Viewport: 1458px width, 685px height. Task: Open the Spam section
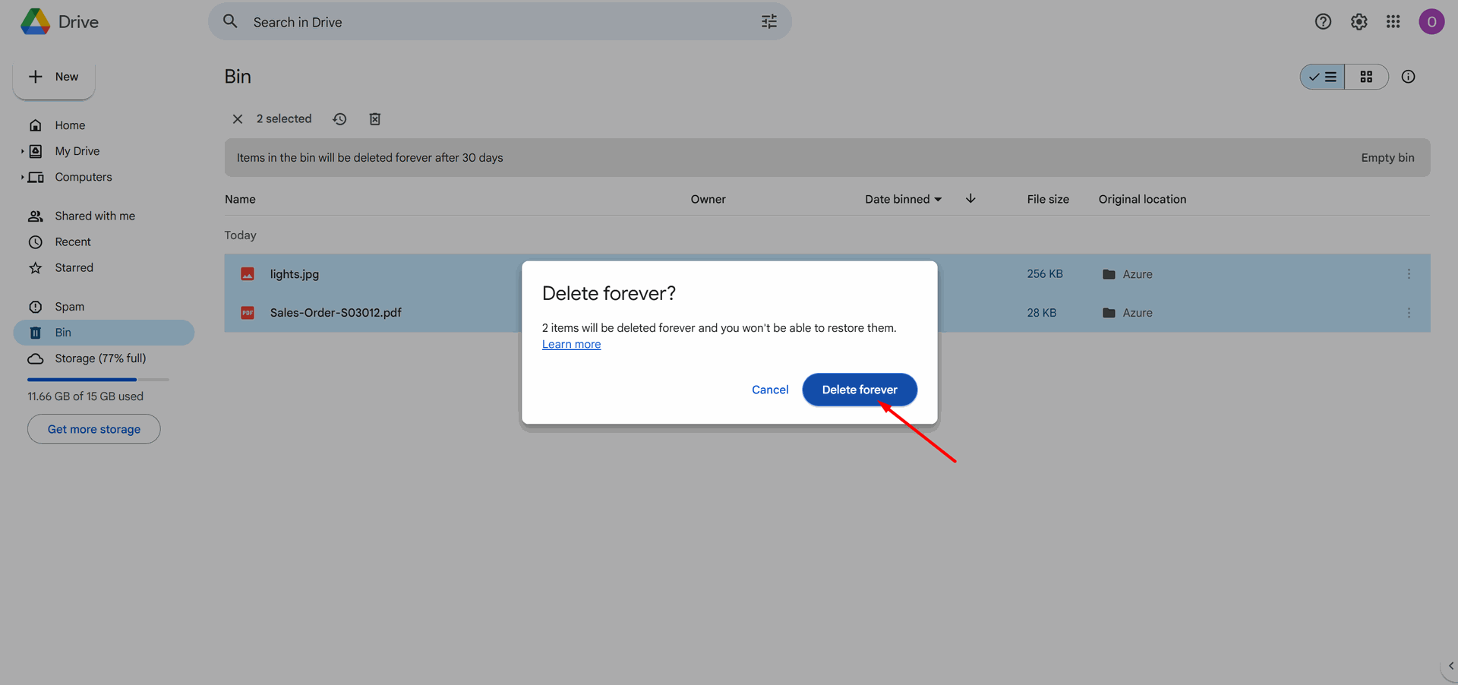pos(70,307)
